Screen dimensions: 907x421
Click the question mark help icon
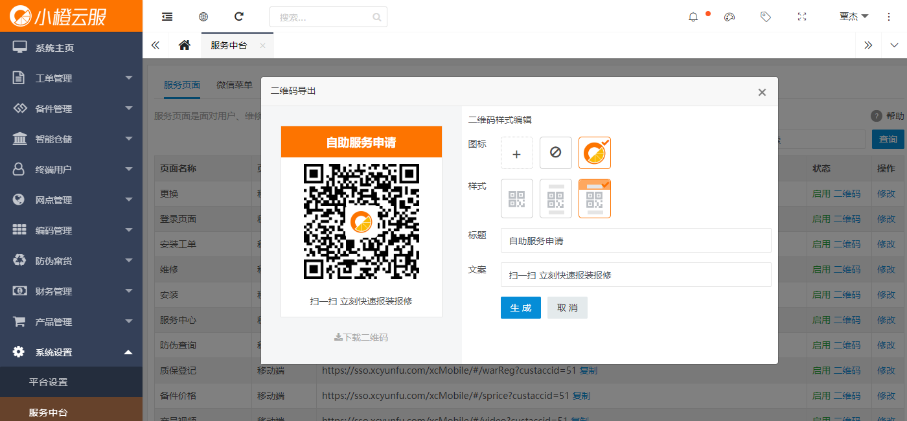(877, 116)
